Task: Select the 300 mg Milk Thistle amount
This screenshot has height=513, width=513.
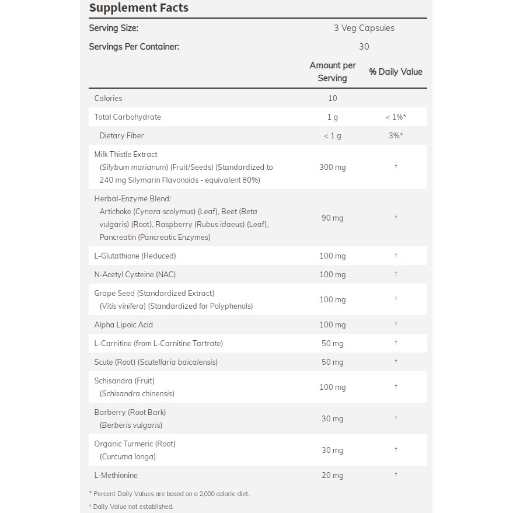Action: (333, 167)
